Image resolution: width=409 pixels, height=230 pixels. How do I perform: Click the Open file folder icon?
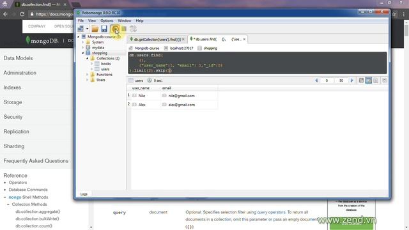[95, 29]
